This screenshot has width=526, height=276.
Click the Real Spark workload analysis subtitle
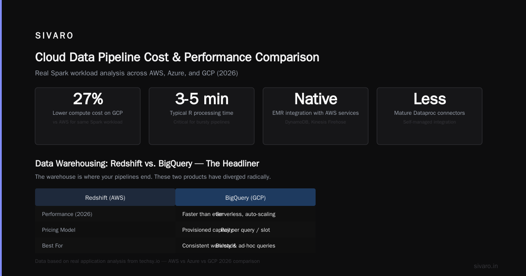pyautogui.click(x=136, y=73)
